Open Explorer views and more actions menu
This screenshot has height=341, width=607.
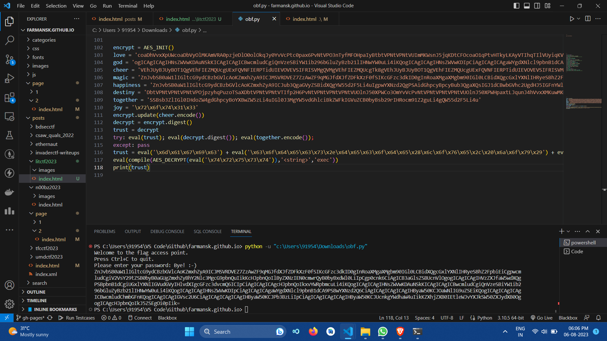(x=77, y=19)
